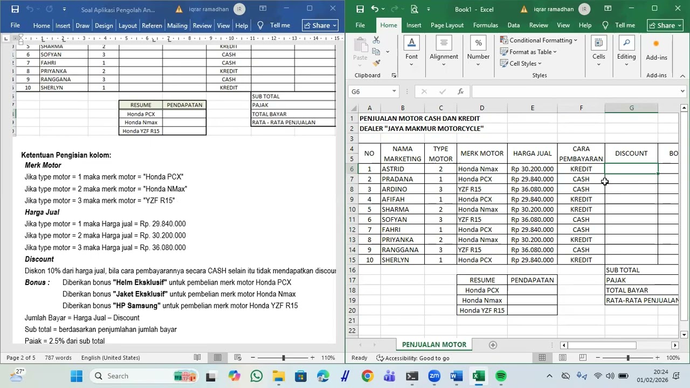The height and width of the screenshot is (388, 690).
Task: Select cell G7 in the DISCOUNT column
Action: click(631, 179)
